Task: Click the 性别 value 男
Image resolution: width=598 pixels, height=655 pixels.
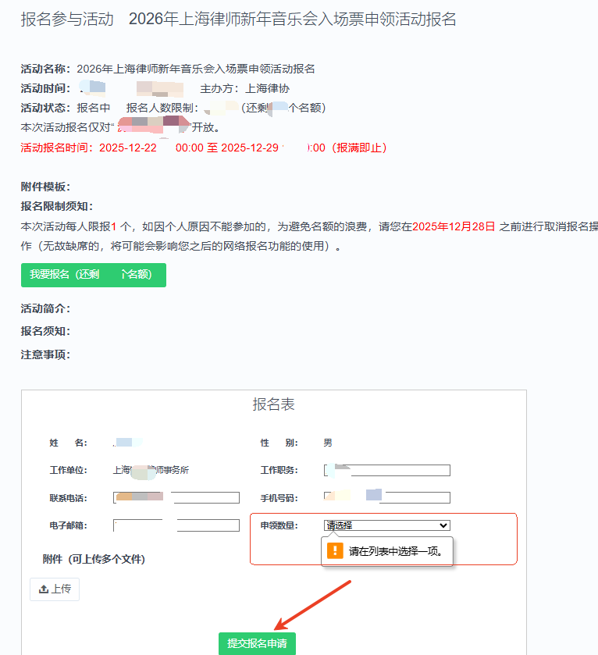Action: click(x=328, y=443)
